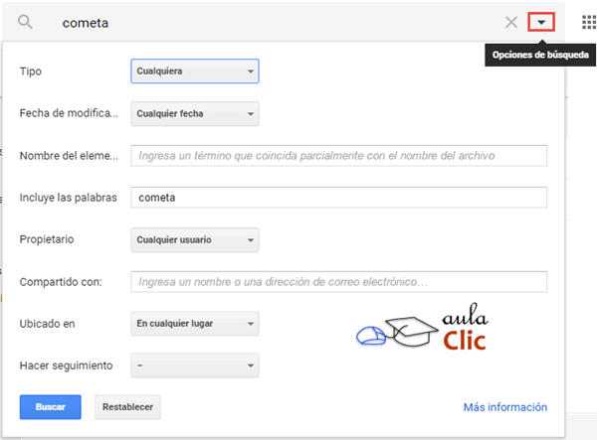Viewport: 597px width, 440px height.
Task: Open the Hacer seguimiento dropdown
Action: point(195,366)
